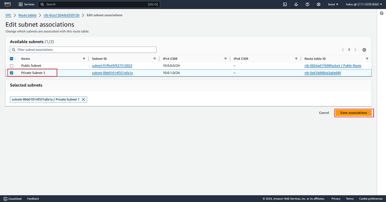Viewport: 386px width, 202px height.
Task: Click Save associations button
Action: point(353,113)
